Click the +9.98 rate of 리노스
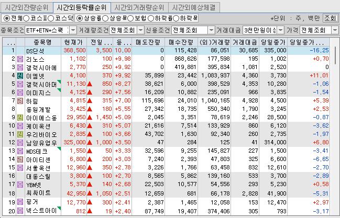Image resolution: width=340 pixels, height=218 pixels. [x=123, y=59]
